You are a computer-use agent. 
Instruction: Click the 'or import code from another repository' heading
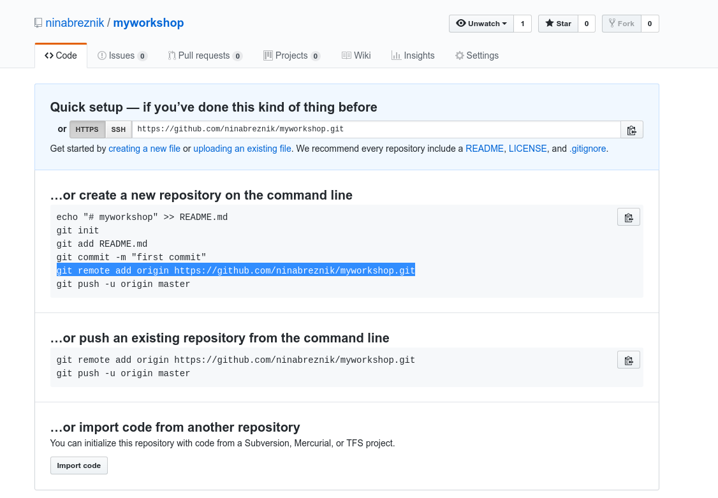pos(175,427)
